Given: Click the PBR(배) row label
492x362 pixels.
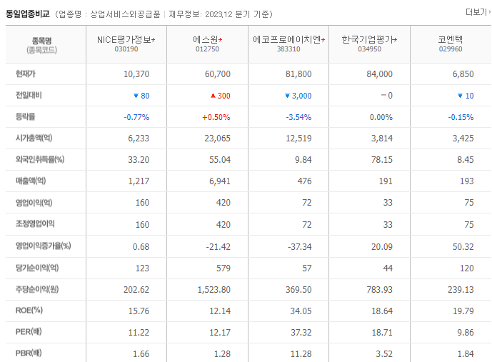Looking at the screenshot, I should click(x=29, y=353).
